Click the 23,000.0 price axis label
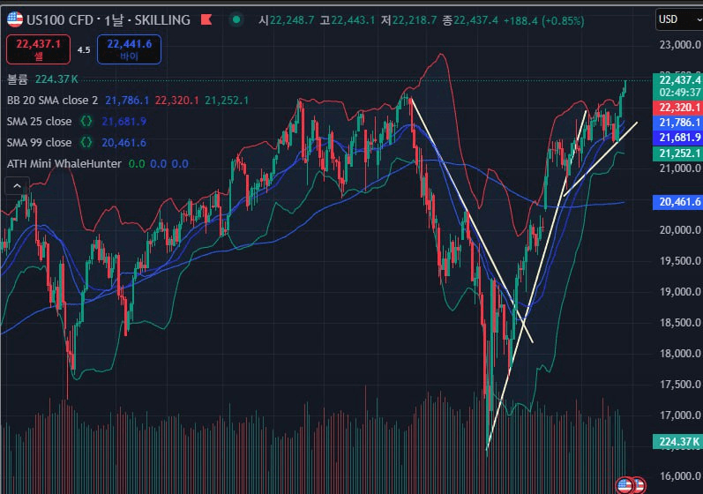 [680, 45]
